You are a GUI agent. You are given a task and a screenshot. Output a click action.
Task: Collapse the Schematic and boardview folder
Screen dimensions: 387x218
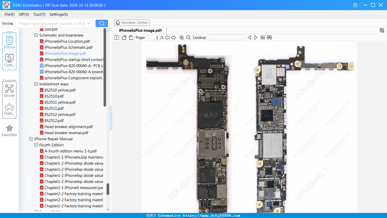pyautogui.click(x=36, y=35)
